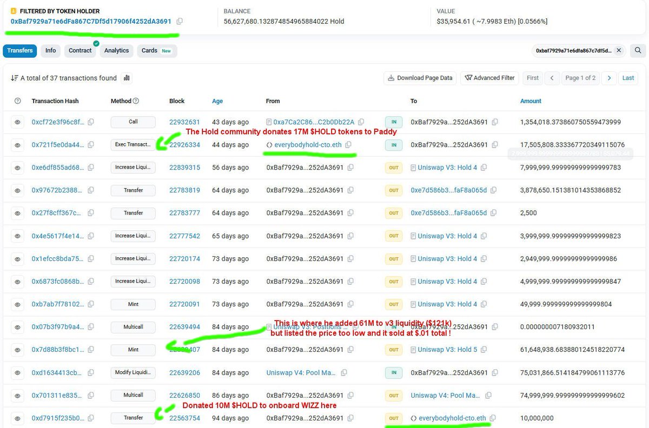Preview transaction 0x97672b2388 with eye icon
The image size is (649, 428).
click(17, 190)
